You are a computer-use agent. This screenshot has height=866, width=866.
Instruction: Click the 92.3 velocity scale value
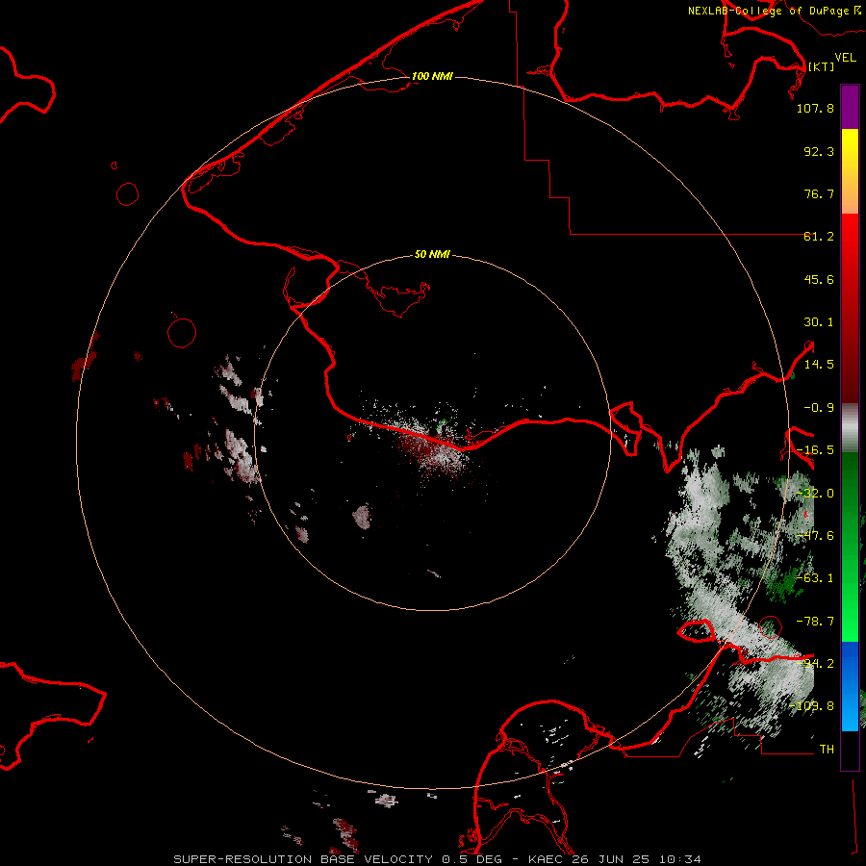point(819,151)
